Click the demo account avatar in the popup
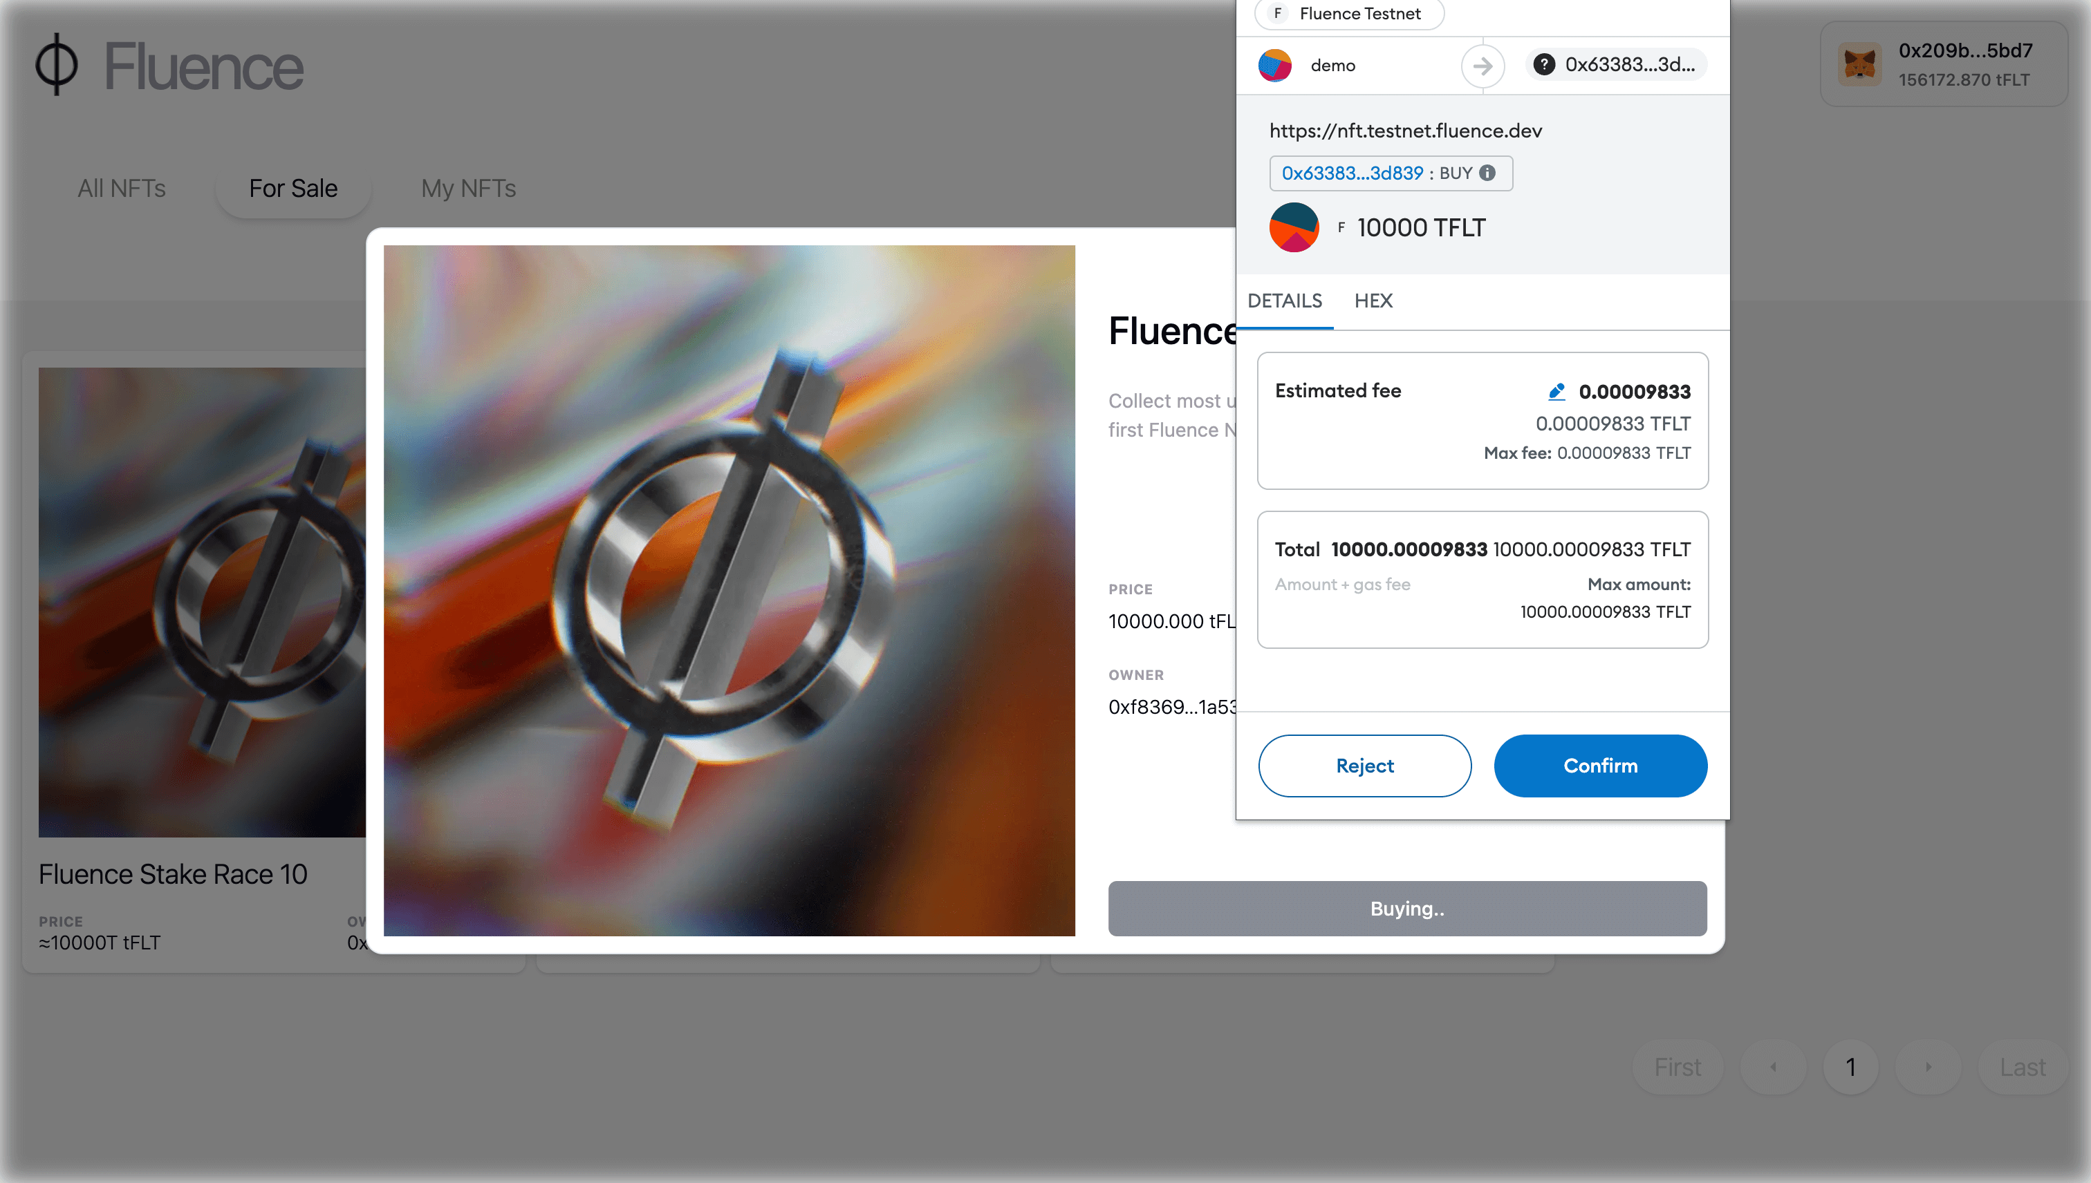The image size is (2091, 1183). [x=1275, y=66]
